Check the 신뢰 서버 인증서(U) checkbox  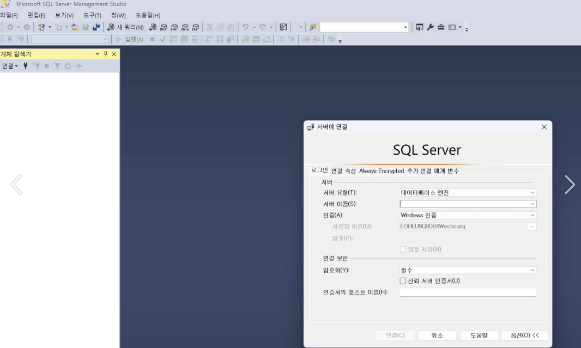tap(403, 281)
